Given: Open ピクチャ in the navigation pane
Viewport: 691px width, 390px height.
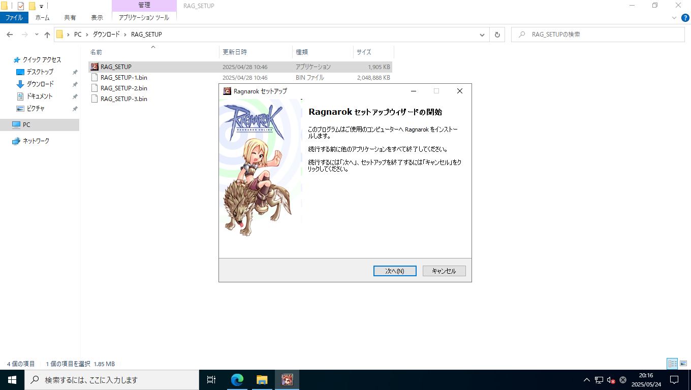Looking at the screenshot, I should click(36, 109).
